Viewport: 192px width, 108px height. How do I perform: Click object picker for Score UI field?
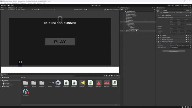click(x=190, y=46)
